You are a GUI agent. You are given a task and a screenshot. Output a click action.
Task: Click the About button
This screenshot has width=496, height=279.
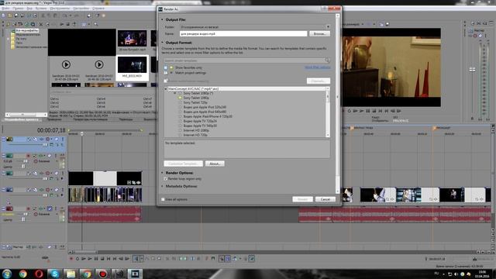[x=215, y=164]
